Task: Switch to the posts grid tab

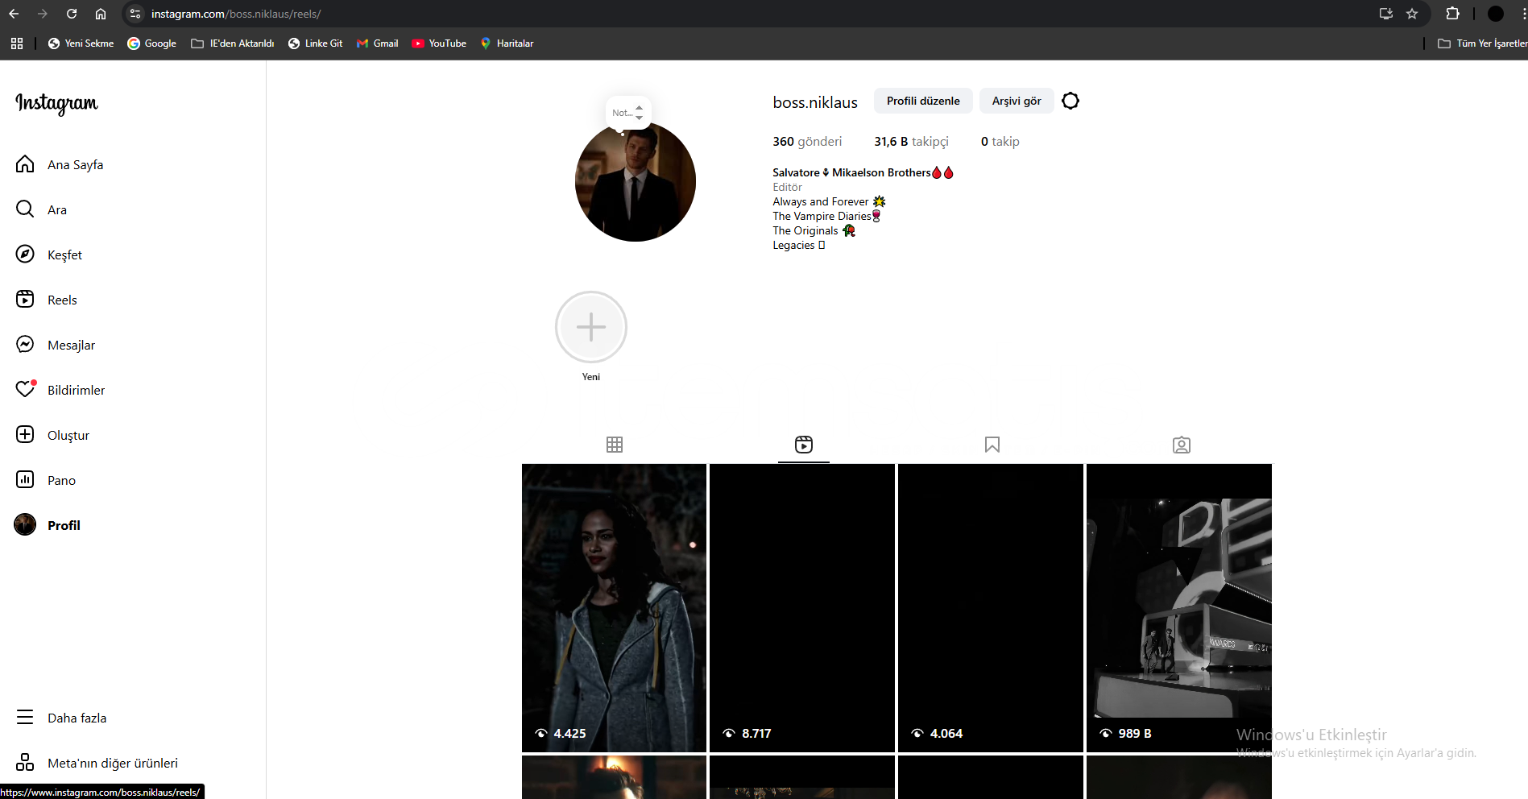Action: (x=615, y=445)
